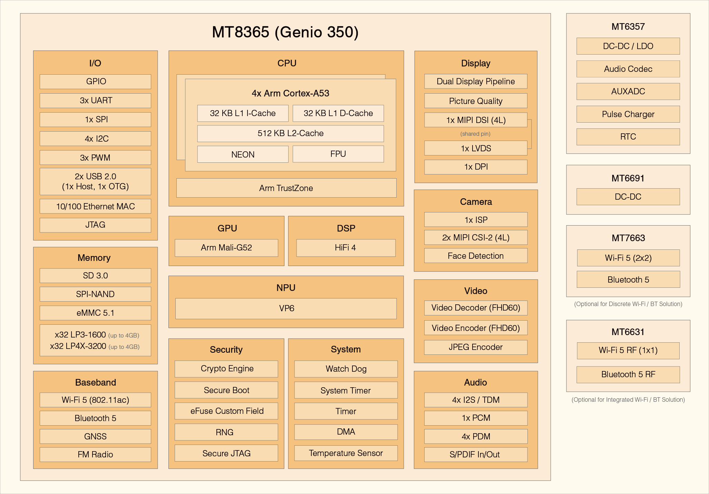Select the VP6 block in NPU
The image size is (709, 494).
(x=286, y=308)
